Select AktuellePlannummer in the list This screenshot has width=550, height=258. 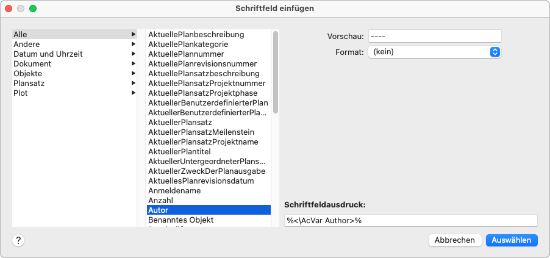coord(185,54)
